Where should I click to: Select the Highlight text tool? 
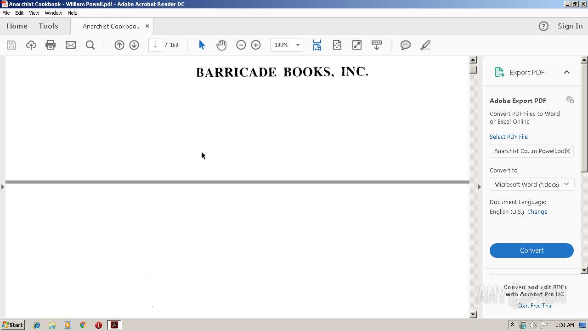click(x=425, y=45)
